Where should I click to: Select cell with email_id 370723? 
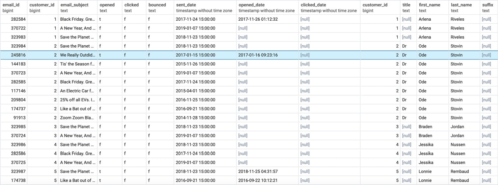(x=13, y=73)
